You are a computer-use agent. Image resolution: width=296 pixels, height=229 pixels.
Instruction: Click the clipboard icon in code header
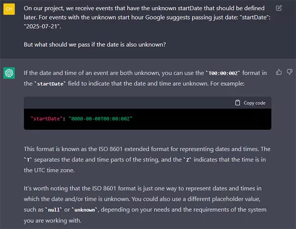pos(237,103)
